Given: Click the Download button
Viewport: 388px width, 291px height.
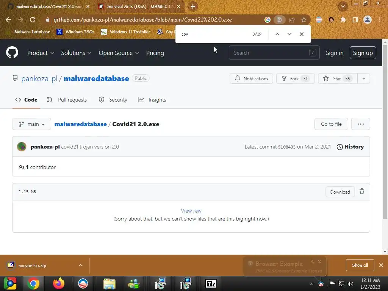Looking at the screenshot, I should [x=340, y=192].
